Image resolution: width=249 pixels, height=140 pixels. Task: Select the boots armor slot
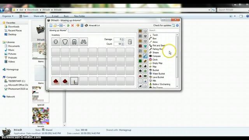(x=84, y=42)
